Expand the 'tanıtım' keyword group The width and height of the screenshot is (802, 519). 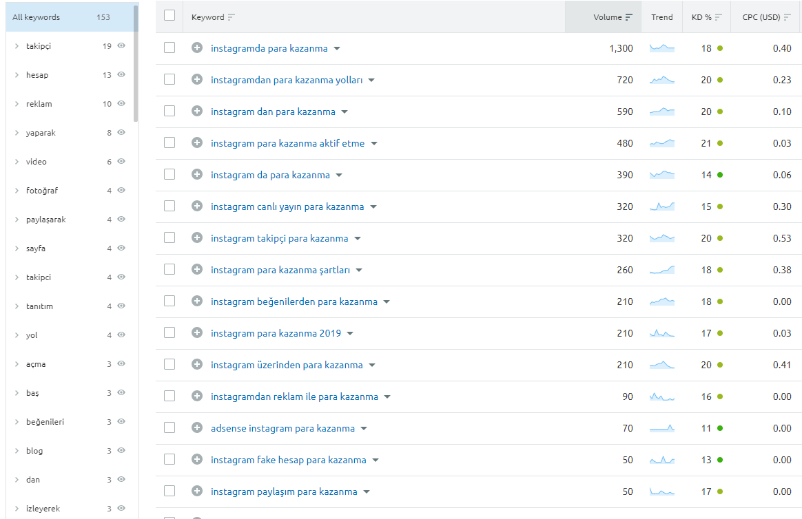[x=17, y=306]
